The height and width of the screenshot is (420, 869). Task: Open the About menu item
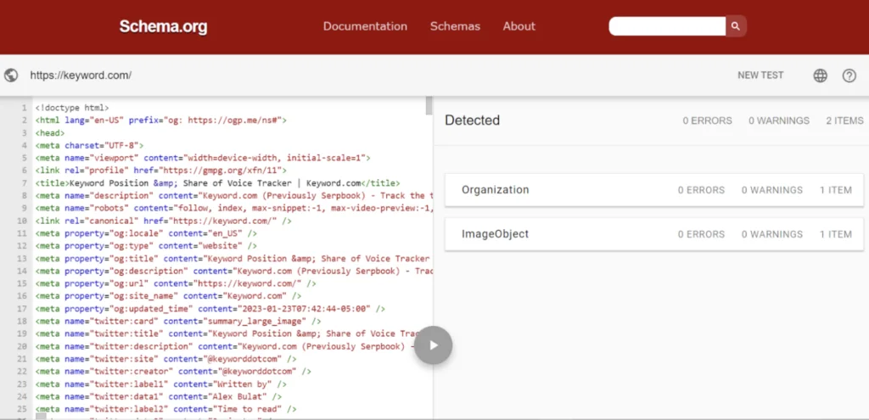tap(519, 26)
